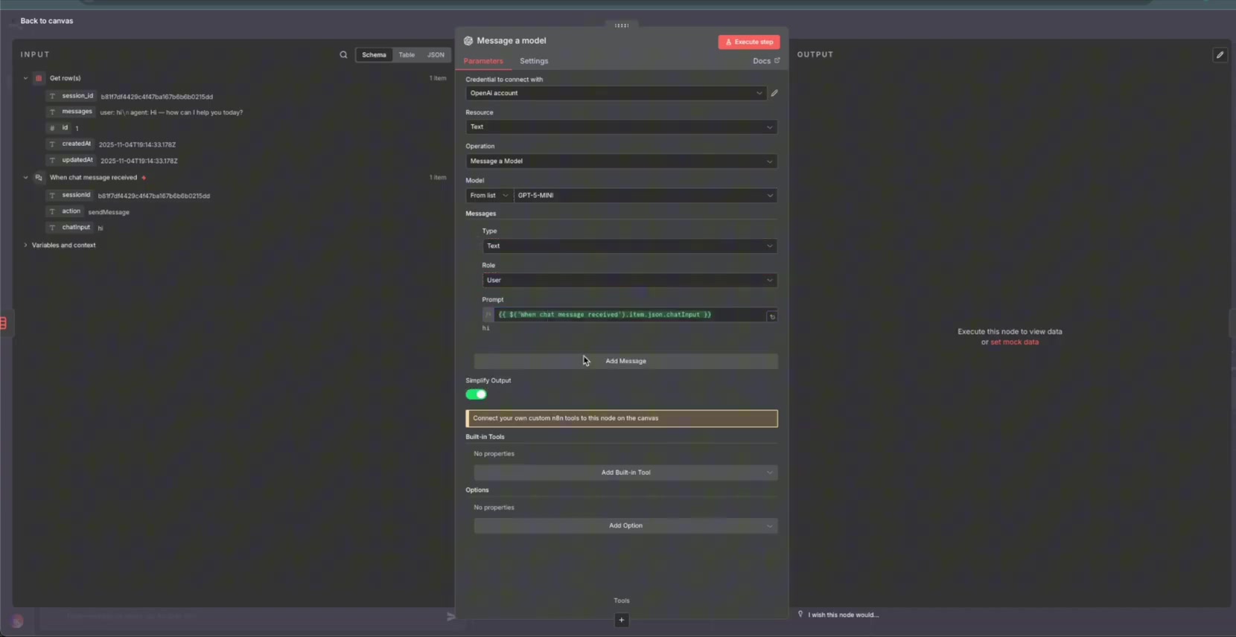Screen dimensions: 1236x637
Task: Select the JSON view tab
Action: 436,54
